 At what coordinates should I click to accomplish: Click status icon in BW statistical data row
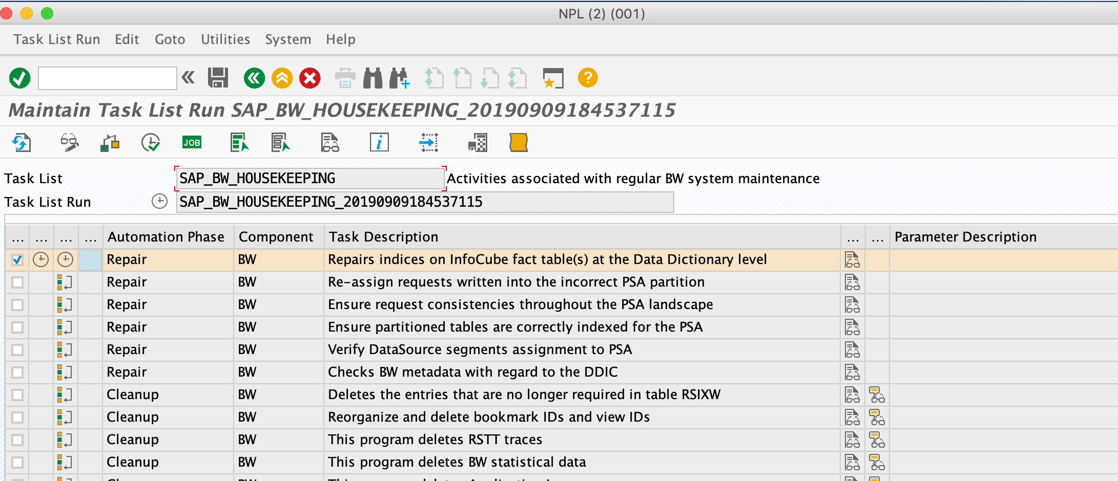click(x=64, y=463)
